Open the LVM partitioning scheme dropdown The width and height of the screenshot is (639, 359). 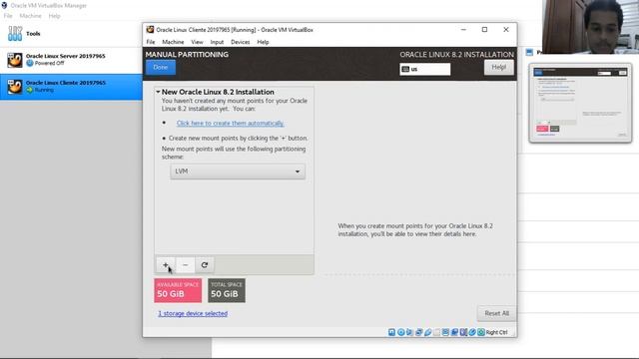click(x=238, y=172)
